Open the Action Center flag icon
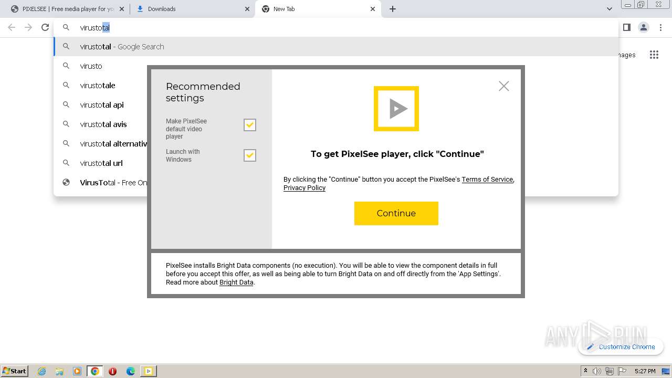The height and width of the screenshot is (378, 672). click(x=622, y=371)
